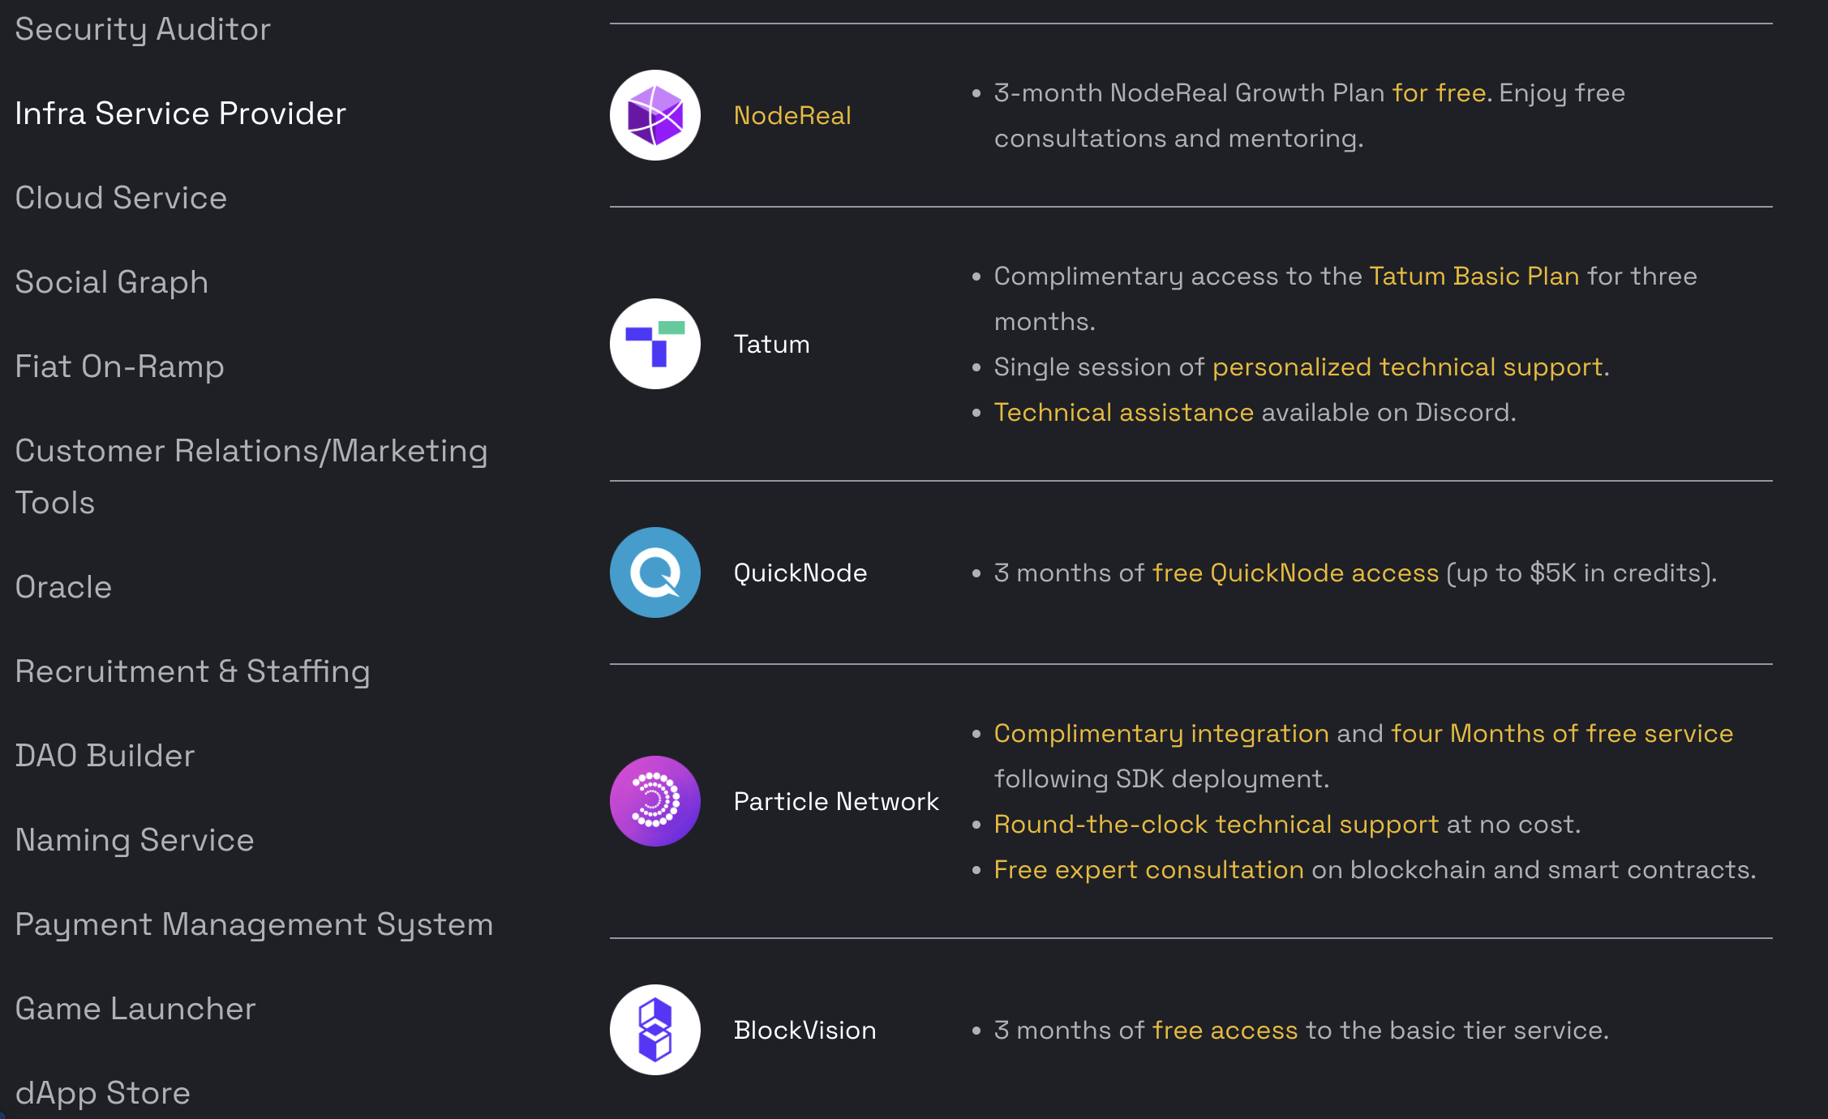This screenshot has height=1119, width=1828.
Task: Switch to Cloud Service category
Action: pos(121,198)
